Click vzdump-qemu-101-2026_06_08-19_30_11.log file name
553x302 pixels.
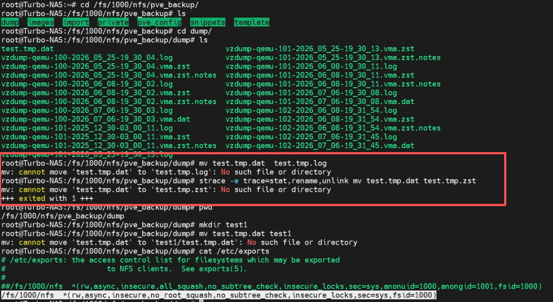[x=311, y=66]
